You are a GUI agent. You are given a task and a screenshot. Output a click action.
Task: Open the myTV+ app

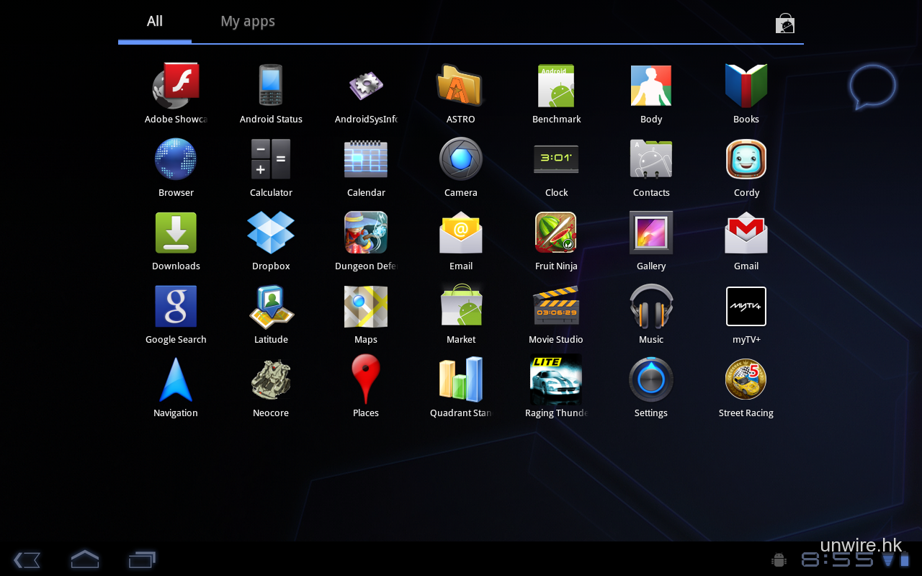click(746, 307)
